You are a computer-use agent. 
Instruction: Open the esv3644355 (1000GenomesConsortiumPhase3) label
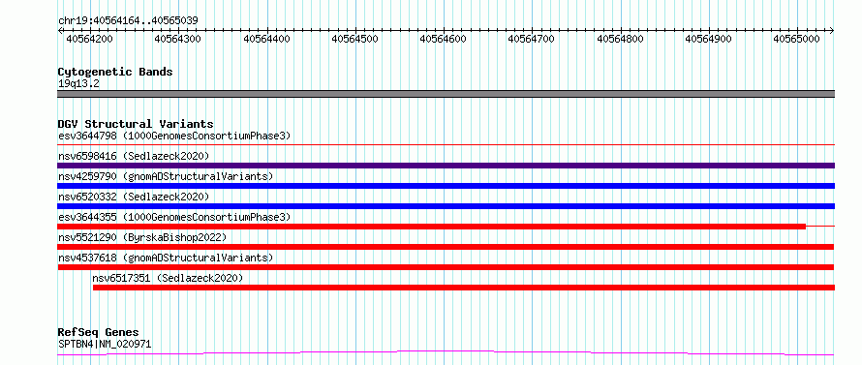[174, 217]
